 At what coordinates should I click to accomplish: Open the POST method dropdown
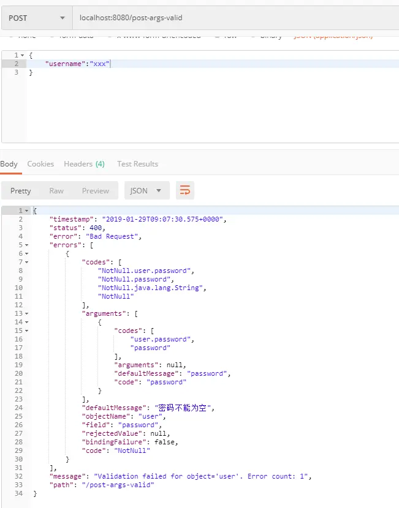37,18
